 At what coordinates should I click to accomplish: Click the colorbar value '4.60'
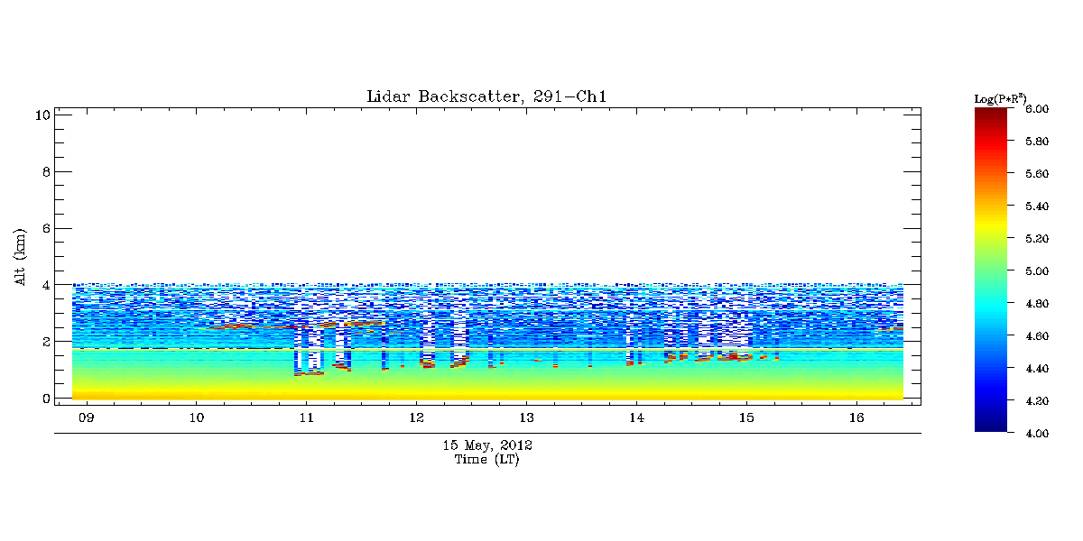(x=1037, y=336)
